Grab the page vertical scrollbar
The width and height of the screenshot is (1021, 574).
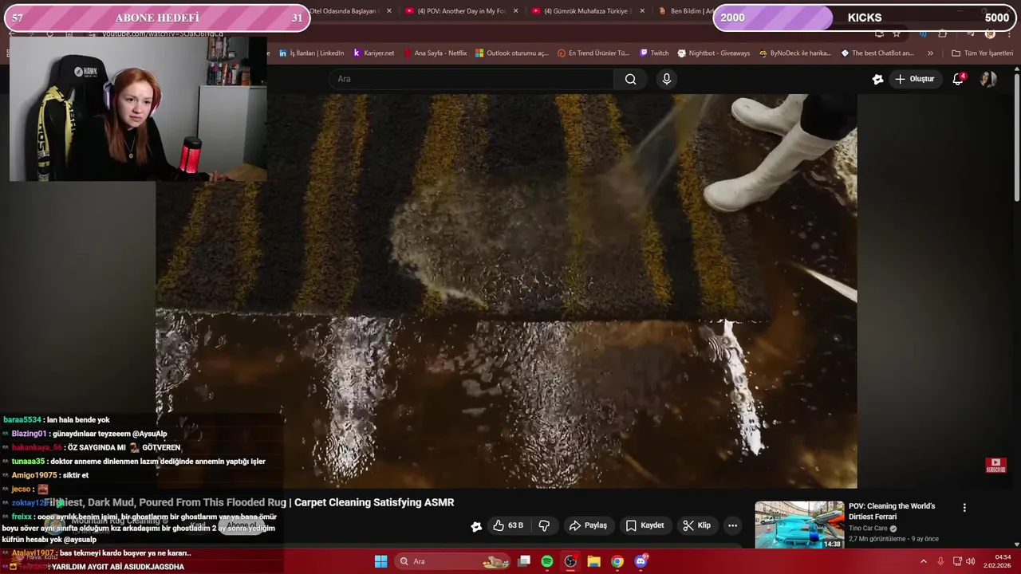(x=1016, y=136)
